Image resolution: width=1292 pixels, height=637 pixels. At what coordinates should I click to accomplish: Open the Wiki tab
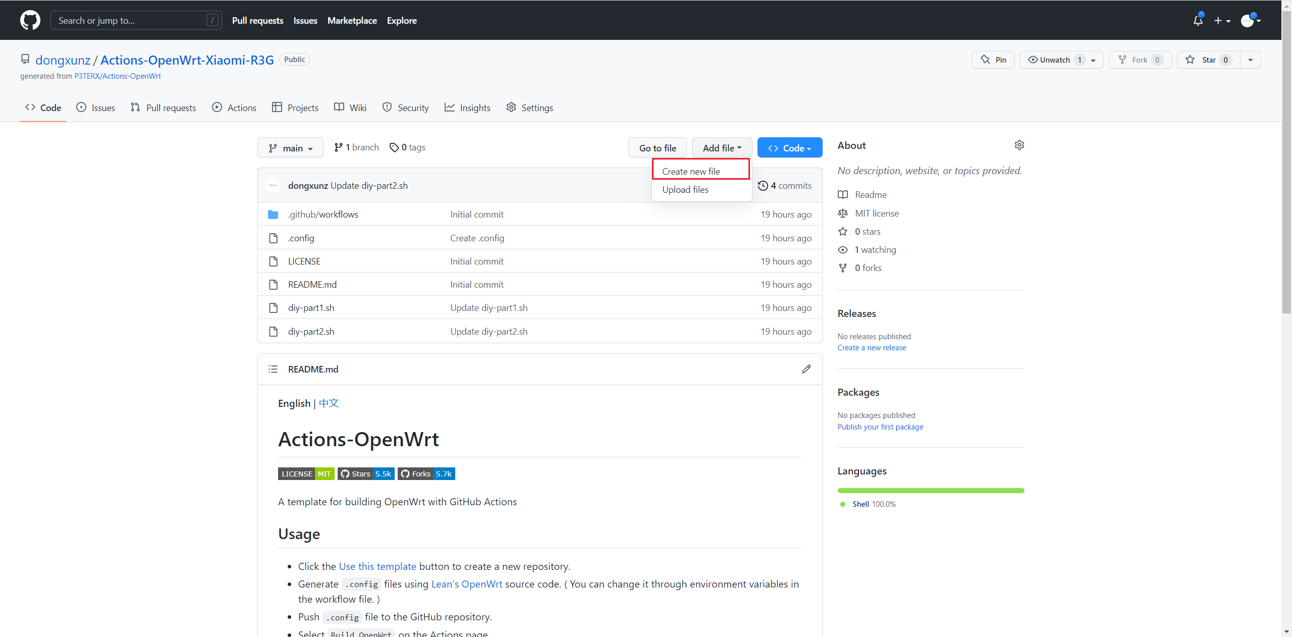tap(350, 108)
